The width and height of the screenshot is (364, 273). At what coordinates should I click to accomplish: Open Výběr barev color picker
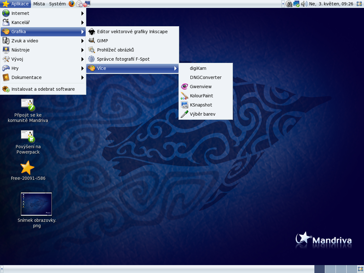[206, 114]
